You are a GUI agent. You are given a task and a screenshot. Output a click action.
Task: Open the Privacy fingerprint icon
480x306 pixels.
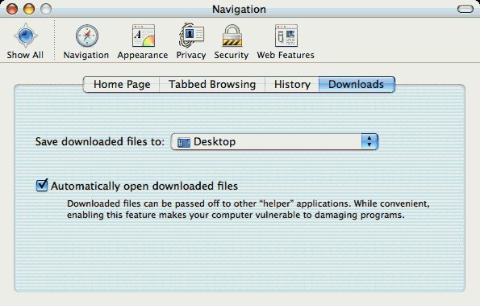coord(191,36)
